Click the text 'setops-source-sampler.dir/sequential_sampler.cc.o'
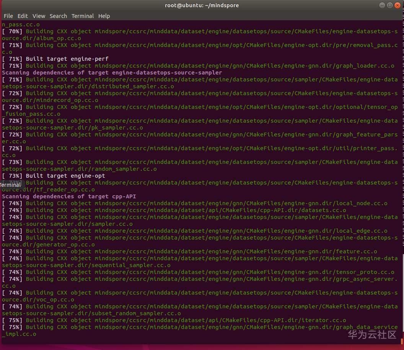The image size is (404, 350). click(x=86, y=265)
